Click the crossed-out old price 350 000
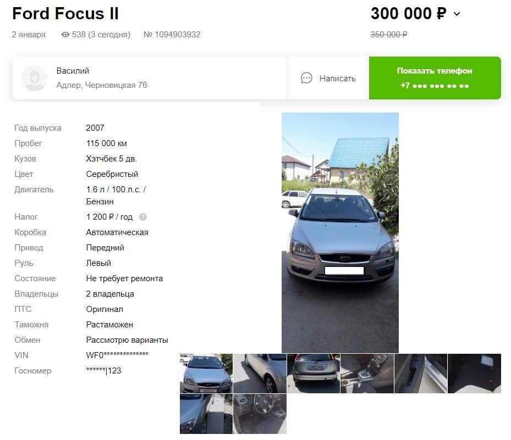 [x=389, y=35]
